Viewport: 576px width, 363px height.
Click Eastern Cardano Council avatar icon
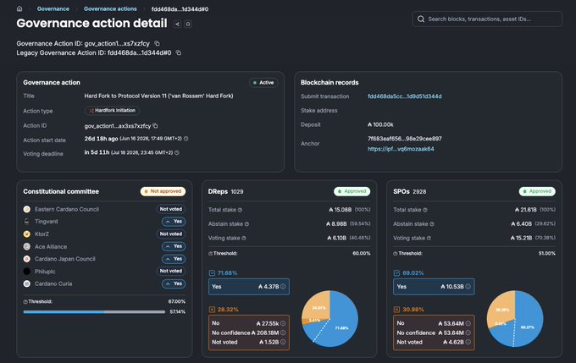coord(27,209)
